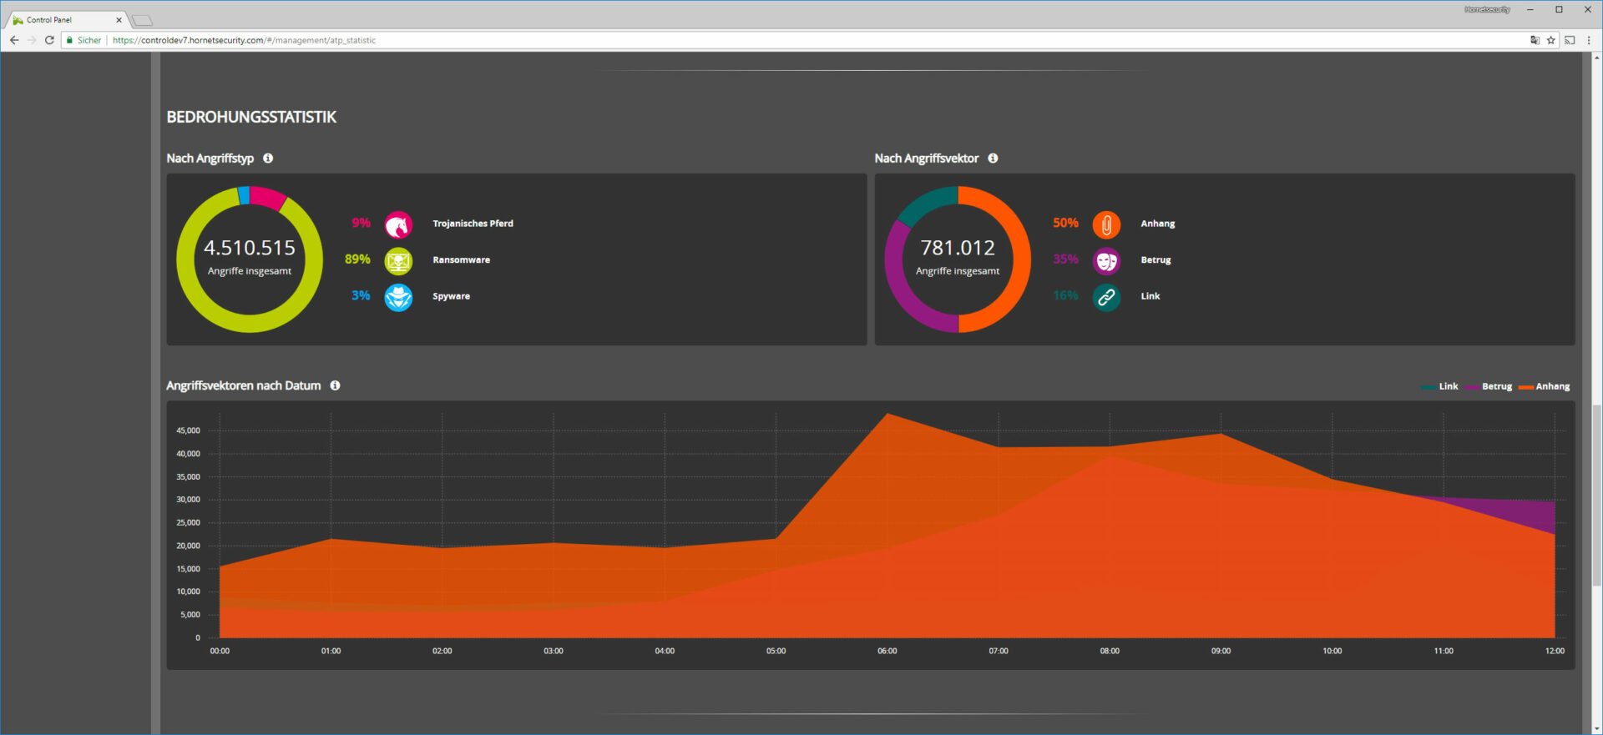Open info icon beside Nach Angriffsvektor
Image resolution: width=1603 pixels, height=735 pixels.
coord(993,159)
